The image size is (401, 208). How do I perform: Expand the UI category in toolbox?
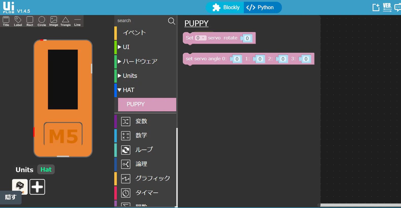click(145, 47)
